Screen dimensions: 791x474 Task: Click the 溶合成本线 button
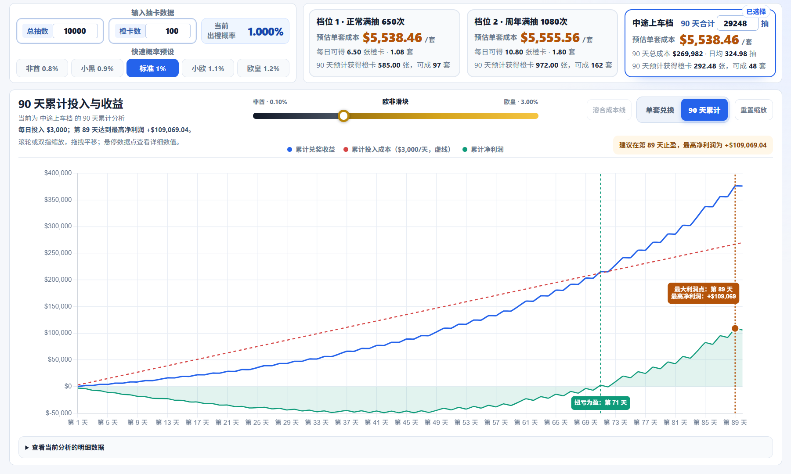[609, 110]
